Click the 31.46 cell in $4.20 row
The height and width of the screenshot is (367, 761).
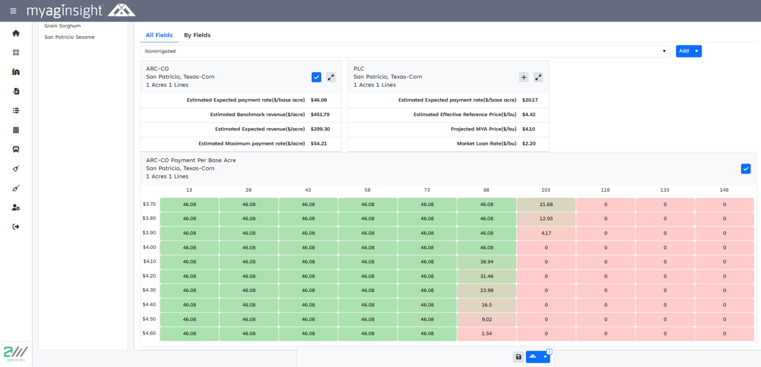point(486,276)
